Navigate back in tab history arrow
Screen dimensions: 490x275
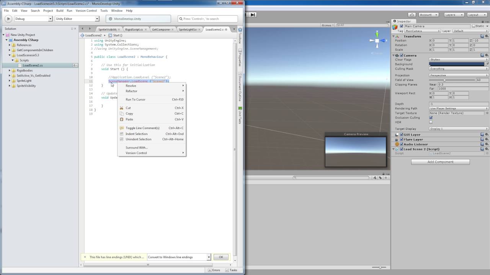(82, 29)
